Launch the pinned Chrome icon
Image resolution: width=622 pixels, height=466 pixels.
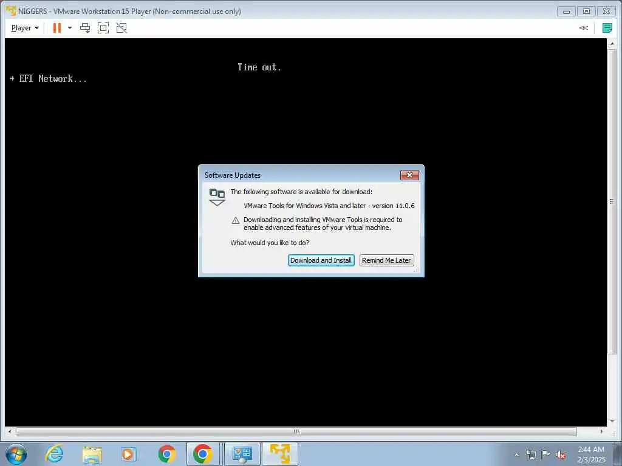(166, 454)
